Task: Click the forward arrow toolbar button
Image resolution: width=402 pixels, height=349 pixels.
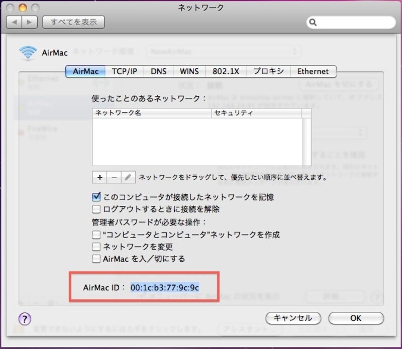Action: [x=30, y=22]
